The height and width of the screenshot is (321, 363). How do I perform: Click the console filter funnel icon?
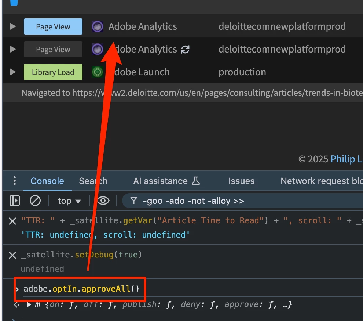[134, 201]
